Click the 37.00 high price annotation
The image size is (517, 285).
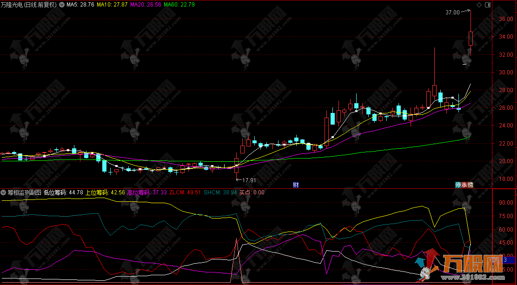click(x=452, y=13)
